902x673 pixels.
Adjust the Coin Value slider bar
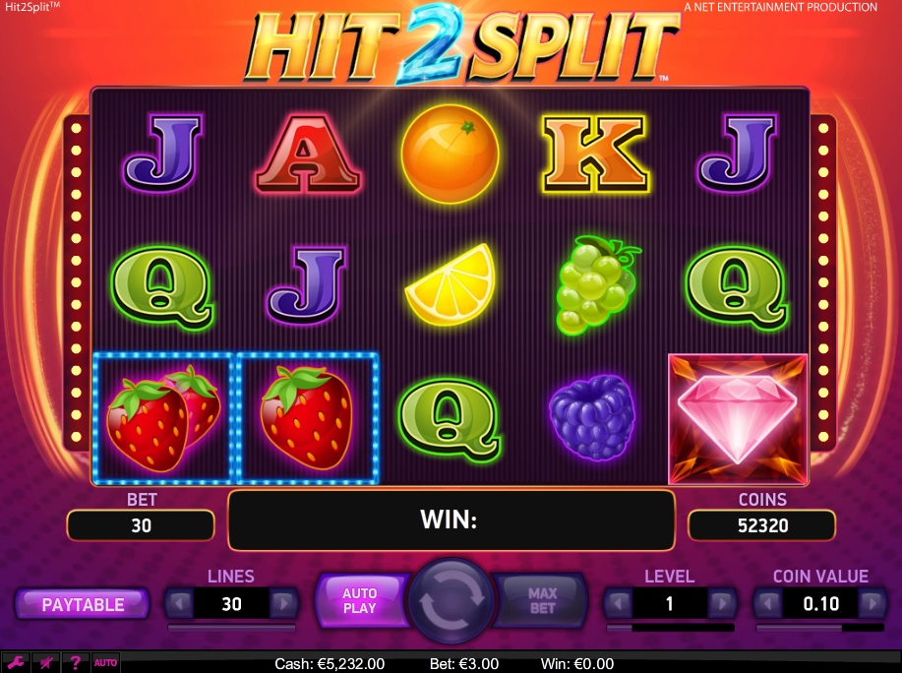[x=820, y=628]
